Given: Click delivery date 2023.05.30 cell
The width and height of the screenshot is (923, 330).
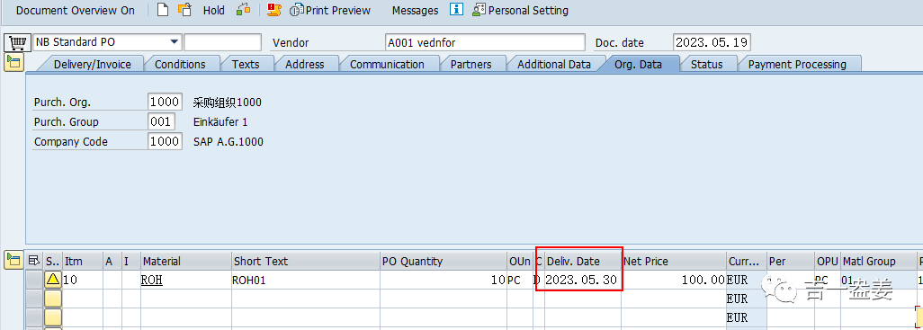Looking at the screenshot, I should (x=583, y=280).
